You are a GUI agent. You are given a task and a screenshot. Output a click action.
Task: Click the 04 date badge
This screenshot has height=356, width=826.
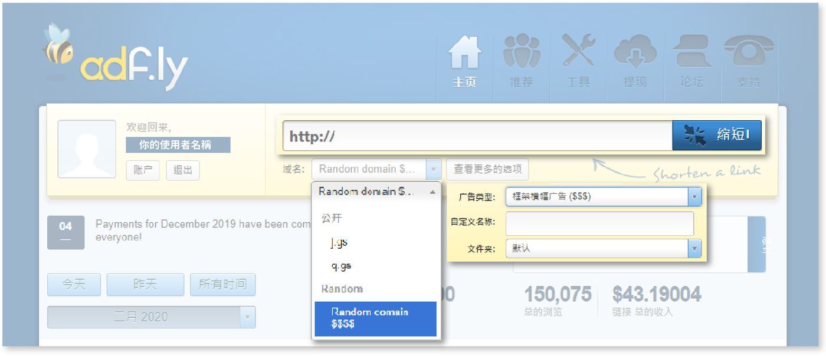click(65, 232)
